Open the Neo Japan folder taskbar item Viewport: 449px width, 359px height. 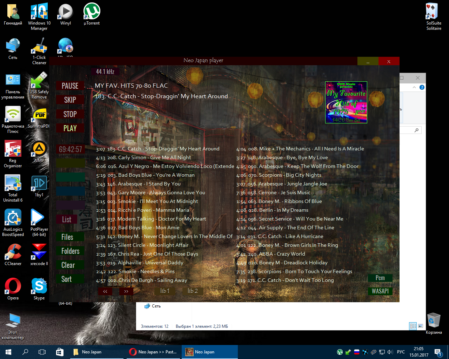click(96, 352)
